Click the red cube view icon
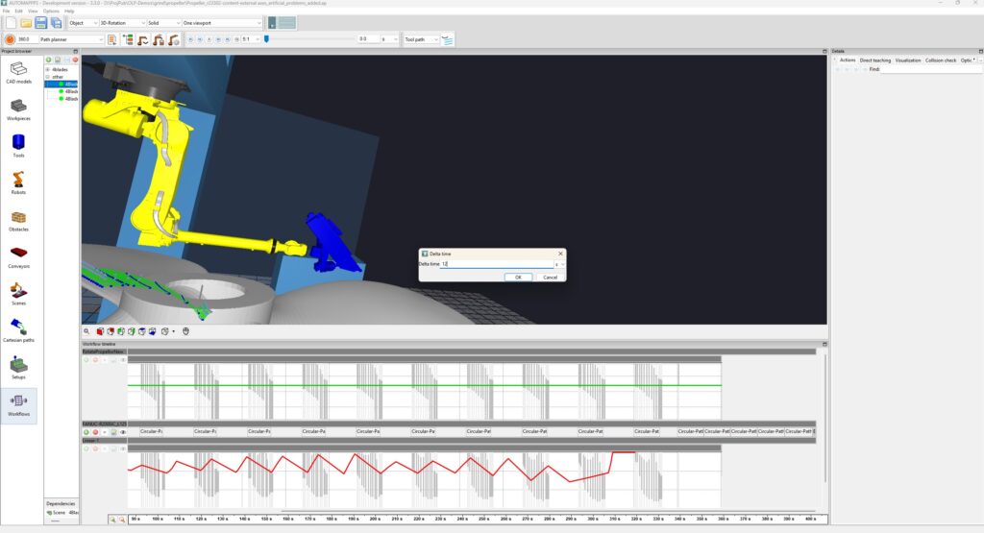This screenshot has height=533, width=984. [100, 331]
